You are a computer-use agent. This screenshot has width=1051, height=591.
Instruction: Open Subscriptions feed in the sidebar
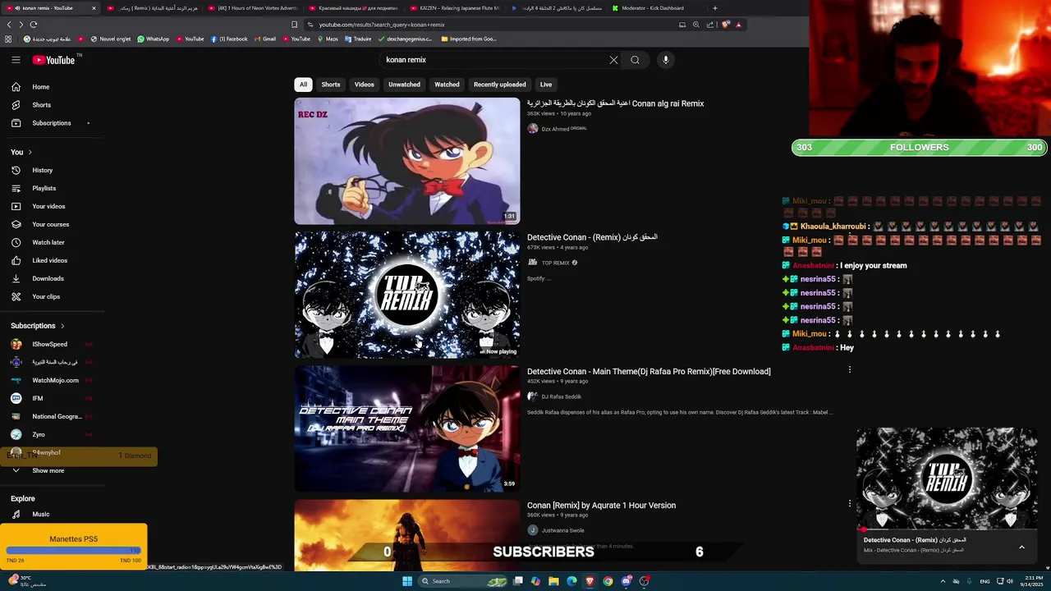[51, 123]
